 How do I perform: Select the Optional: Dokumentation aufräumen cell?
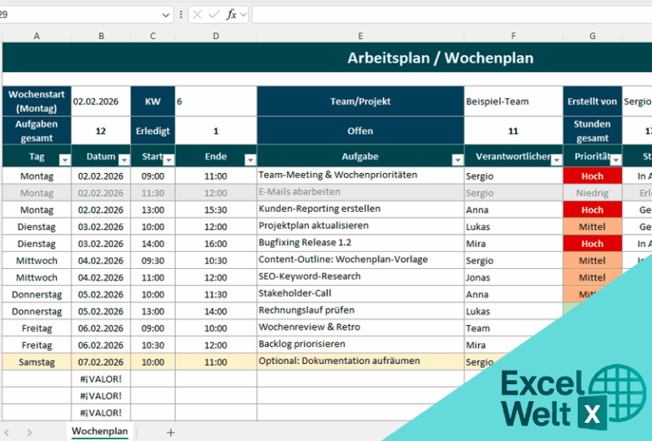(x=361, y=361)
